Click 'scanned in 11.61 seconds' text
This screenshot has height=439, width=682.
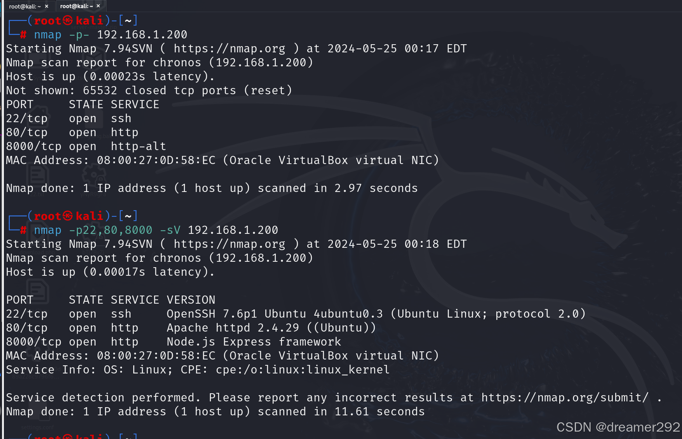(341, 412)
